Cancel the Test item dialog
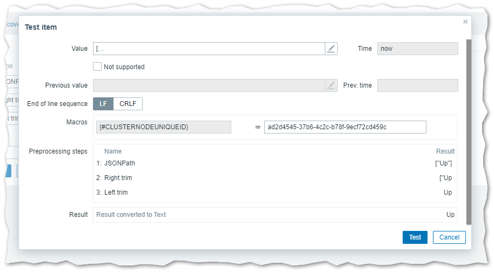The image size is (494, 272). coord(449,237)
